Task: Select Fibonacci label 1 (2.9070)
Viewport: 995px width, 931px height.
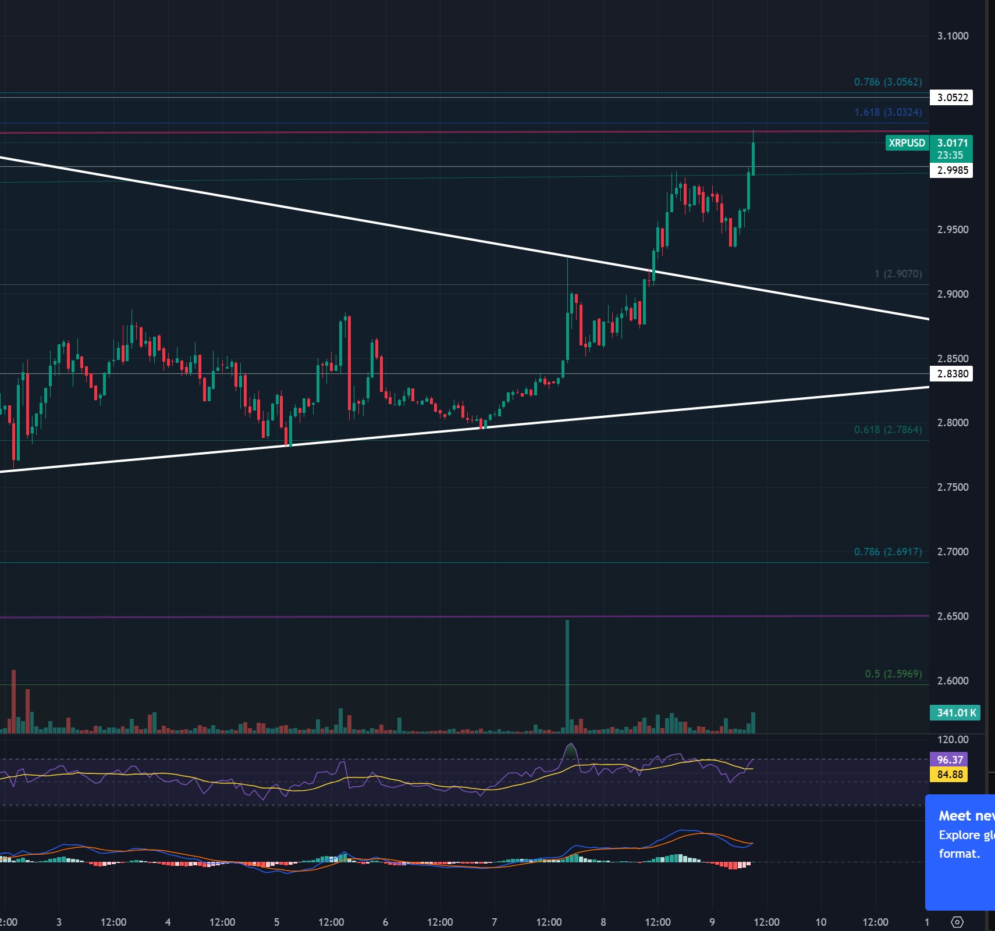Action: point(898,274)
